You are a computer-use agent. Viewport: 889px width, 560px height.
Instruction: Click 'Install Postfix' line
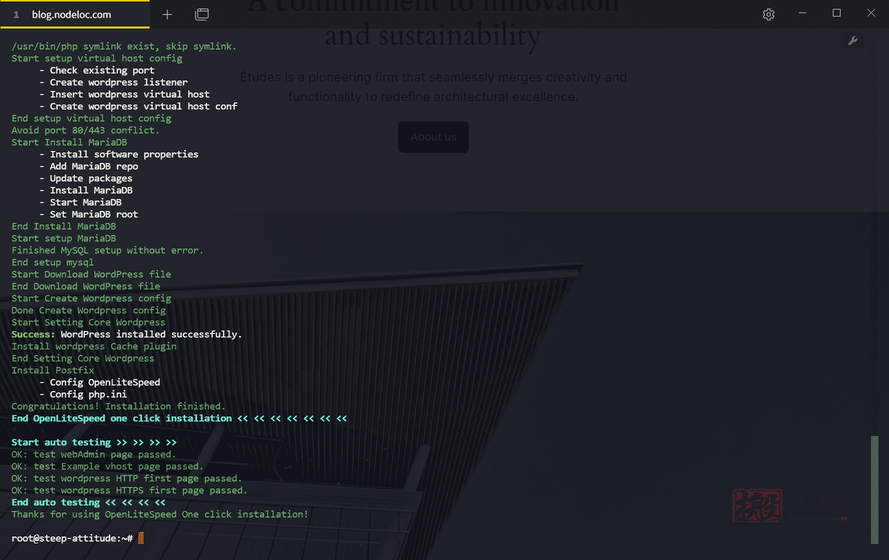pyautogui.click(x=53, y=370)
